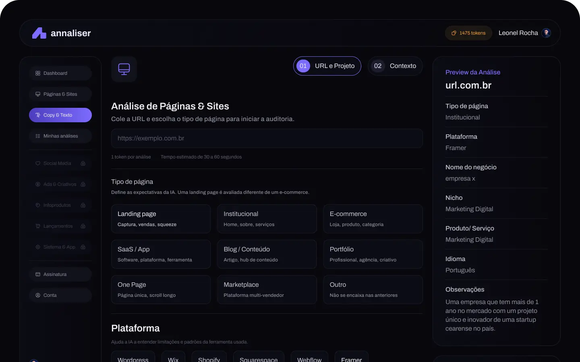The image size is (580, 362).
Task: Click the Lançamentos cart icon
Action: (38, 226)
